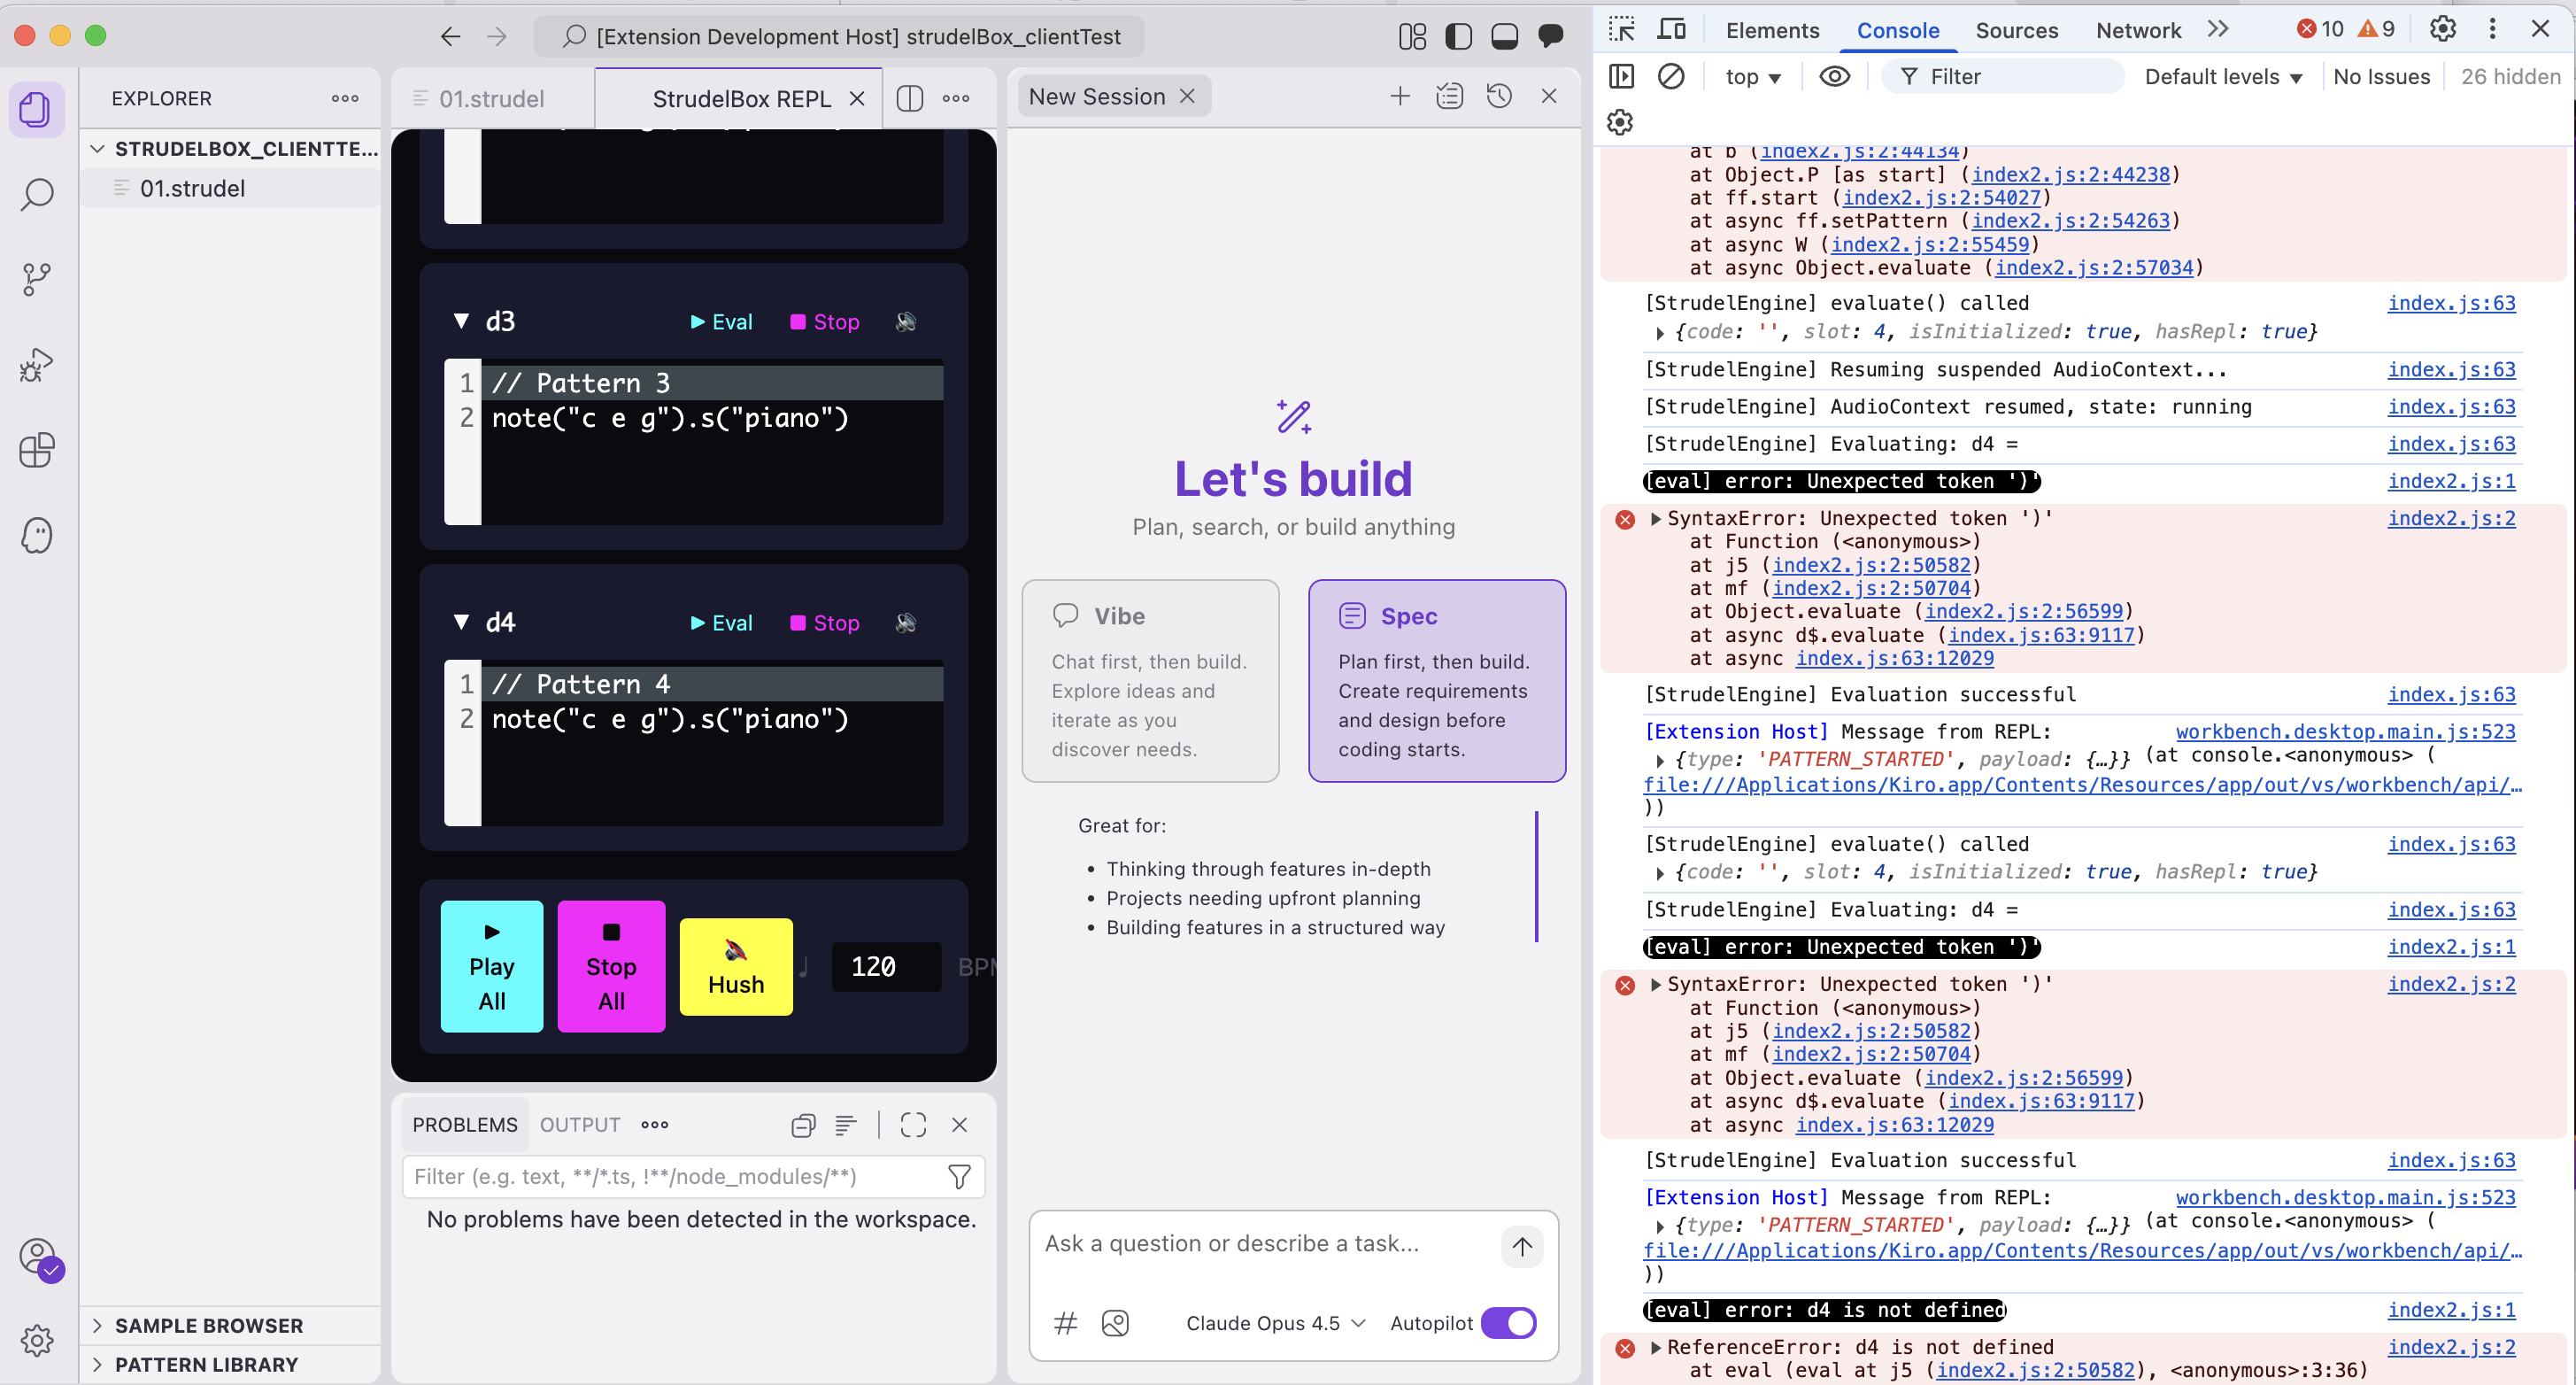Open the Claude Opus 4.5 model dropdown
Viewport: 2576px width, 1385px height.
[1274, 1323]
